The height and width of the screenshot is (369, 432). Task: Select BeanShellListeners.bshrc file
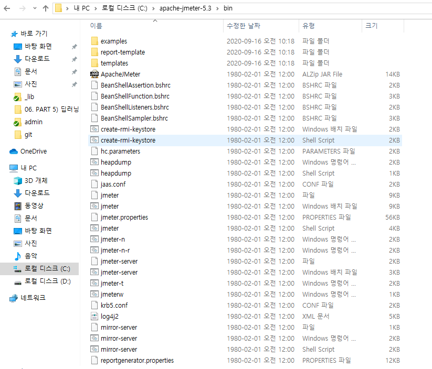tap(245, 107)
